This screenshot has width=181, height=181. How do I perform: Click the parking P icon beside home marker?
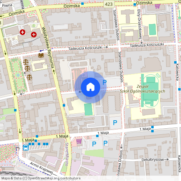pos(105,82)
